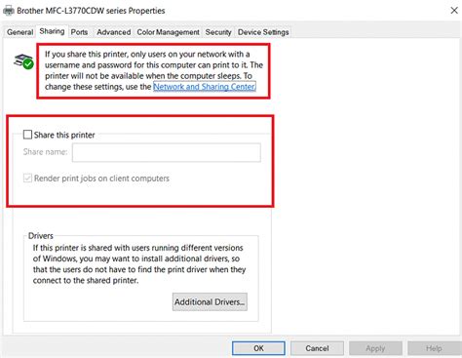
Task: Open the Device Settings tab
Action: point(263,32)
